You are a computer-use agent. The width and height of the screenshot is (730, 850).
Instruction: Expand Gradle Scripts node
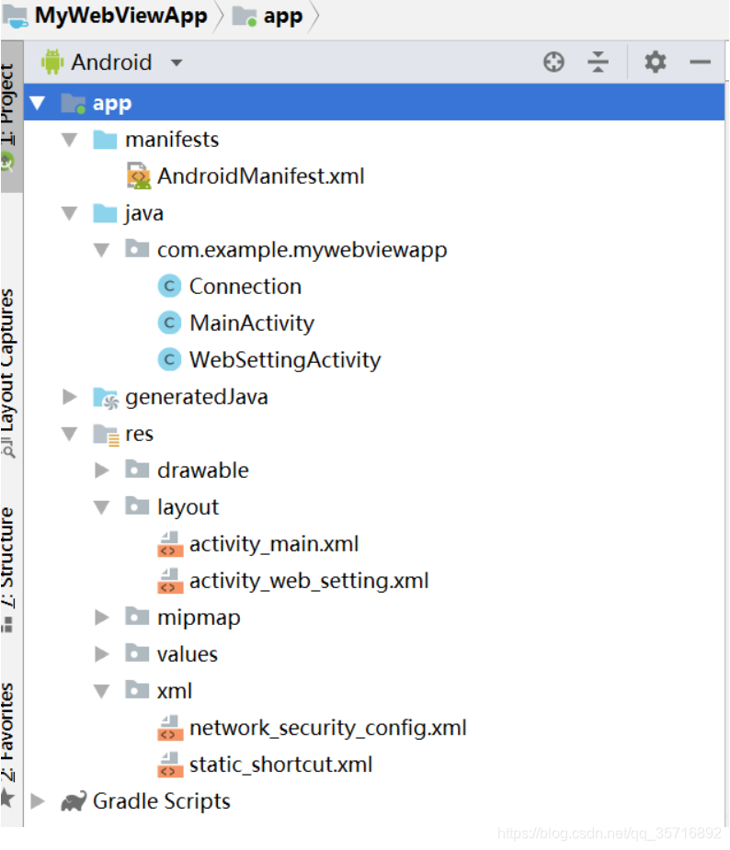(x=38, y=800)
